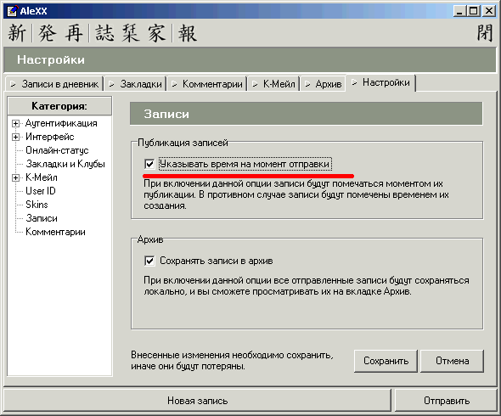The width and height of the screenshot is (501, 416).
Task: Click the Отмена button
Action: (452, 361)
